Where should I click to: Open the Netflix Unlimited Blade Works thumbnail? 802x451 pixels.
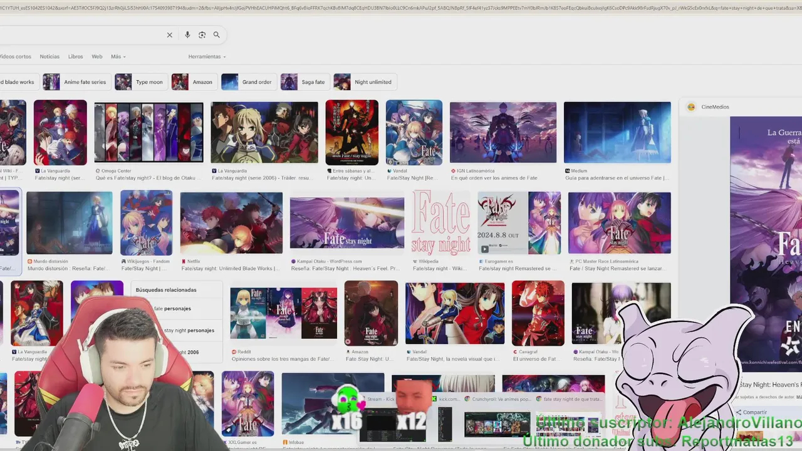[231, 222]
